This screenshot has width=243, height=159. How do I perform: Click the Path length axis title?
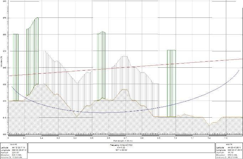click(121, 141)
